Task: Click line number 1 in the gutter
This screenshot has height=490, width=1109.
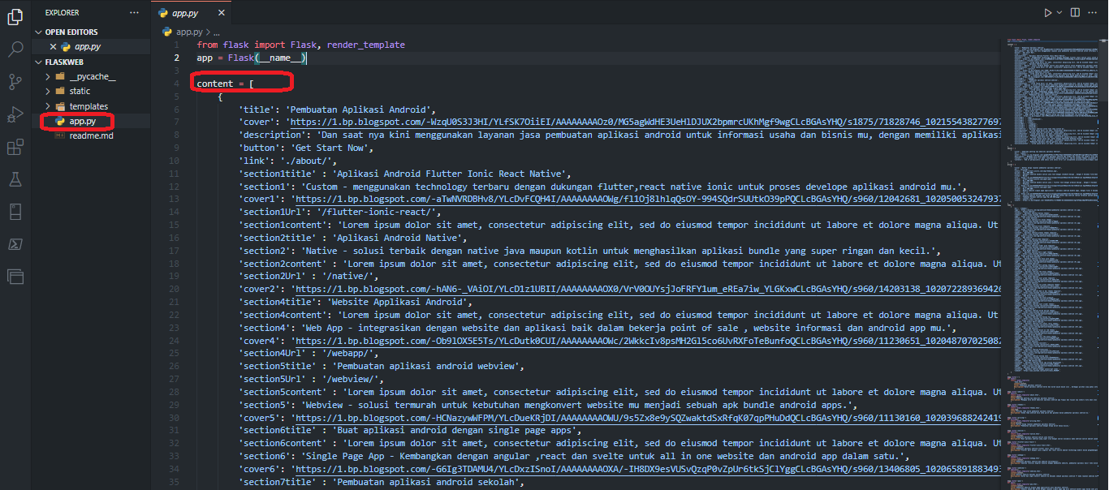Action: coord(177,45)
